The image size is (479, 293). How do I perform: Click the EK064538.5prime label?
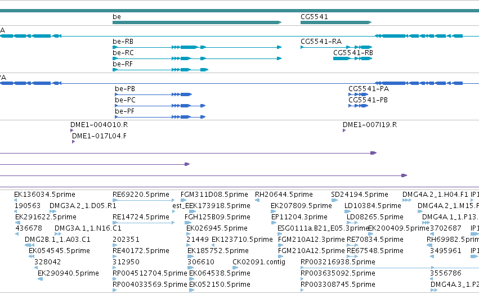pyautogui.click(x=220, y=274)
